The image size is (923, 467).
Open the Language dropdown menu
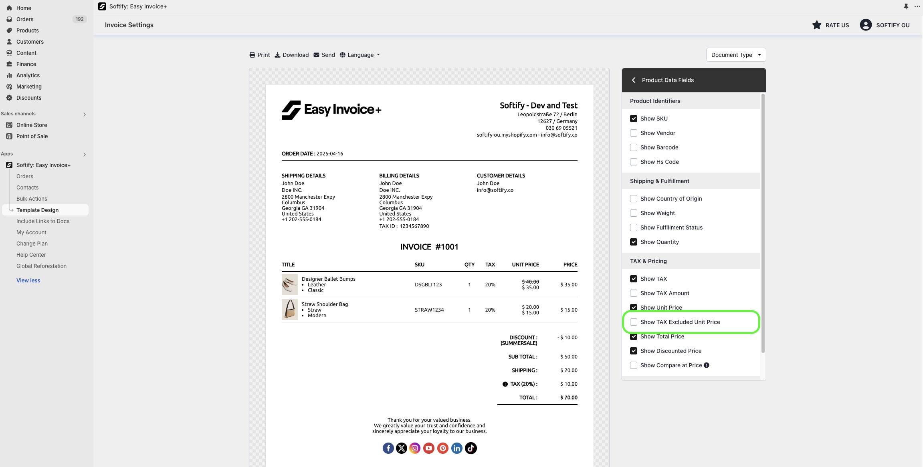pos(360,55)
